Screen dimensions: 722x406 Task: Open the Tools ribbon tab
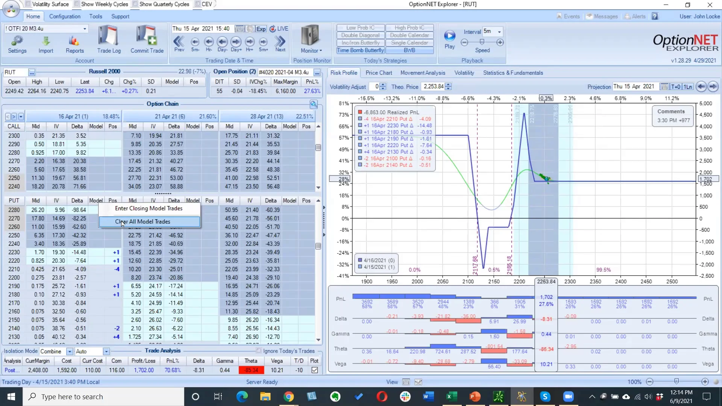(96, 17)
